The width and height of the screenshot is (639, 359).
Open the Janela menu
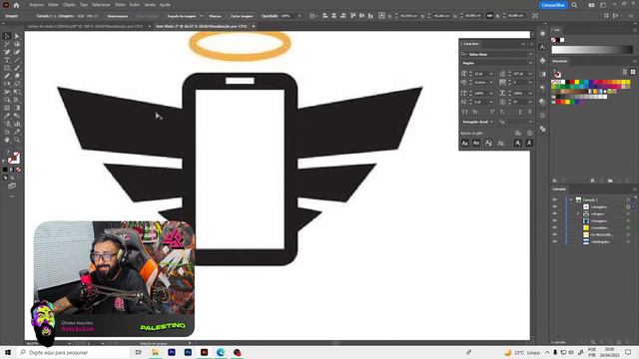[x=150, y=5]
